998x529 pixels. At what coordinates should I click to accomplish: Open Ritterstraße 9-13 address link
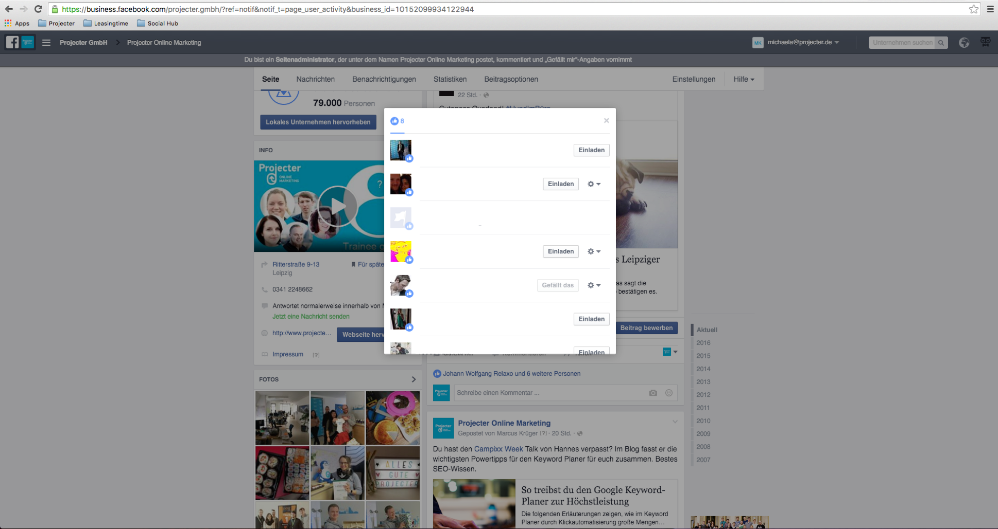point(296,265)
